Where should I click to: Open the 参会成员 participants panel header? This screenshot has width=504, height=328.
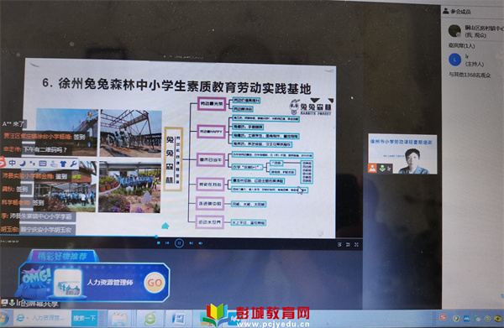(x=457, y=12)
